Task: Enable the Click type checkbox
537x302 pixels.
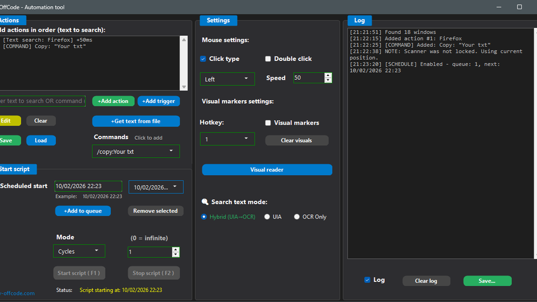Action: tap(203, 59)
